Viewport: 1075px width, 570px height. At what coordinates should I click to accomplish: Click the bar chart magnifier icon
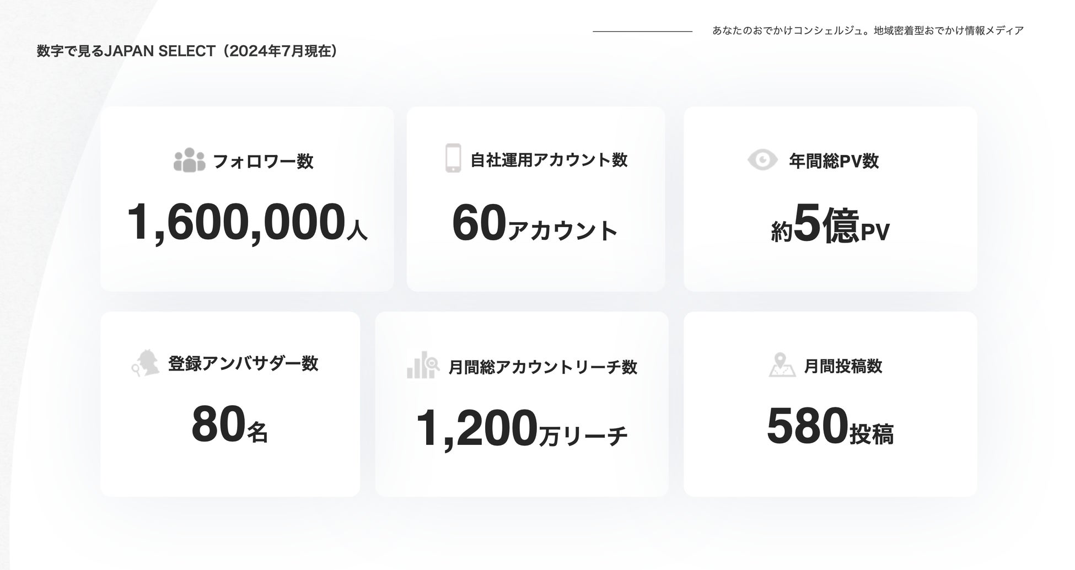pyautogui.click(x=423, y=365)
